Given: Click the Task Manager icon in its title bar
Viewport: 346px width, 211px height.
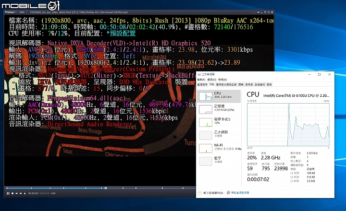Looking at the screenshot, I should pyautogui.click(x=199, y=74).
